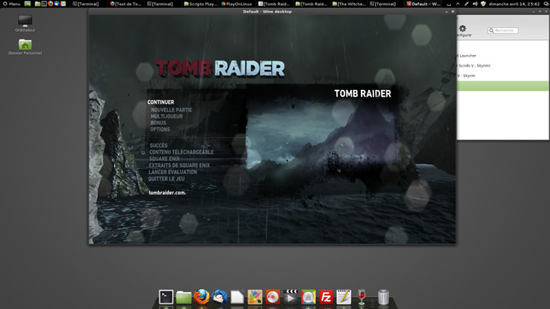Viewport: 550px width, 309px height.
Task: Open the Wine glass icon in dock
Action: pyautogui.click(x=362, y=297)
